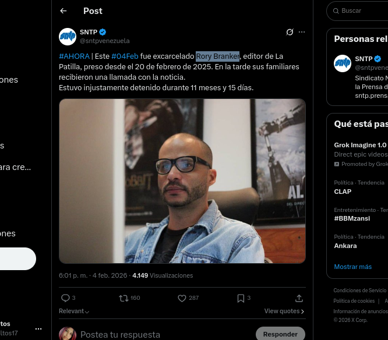The image size is (388, 340).
Task: Open the #04Feb hashtag link
Action: point(125,56)
